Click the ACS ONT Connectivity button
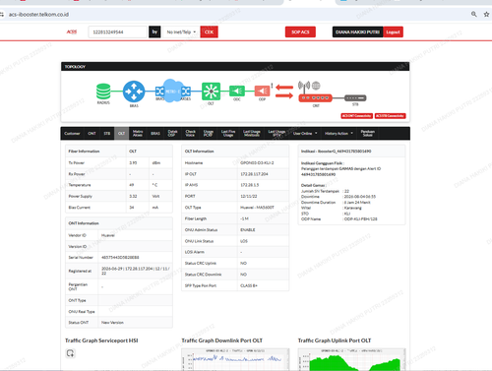 coord(357,116)
